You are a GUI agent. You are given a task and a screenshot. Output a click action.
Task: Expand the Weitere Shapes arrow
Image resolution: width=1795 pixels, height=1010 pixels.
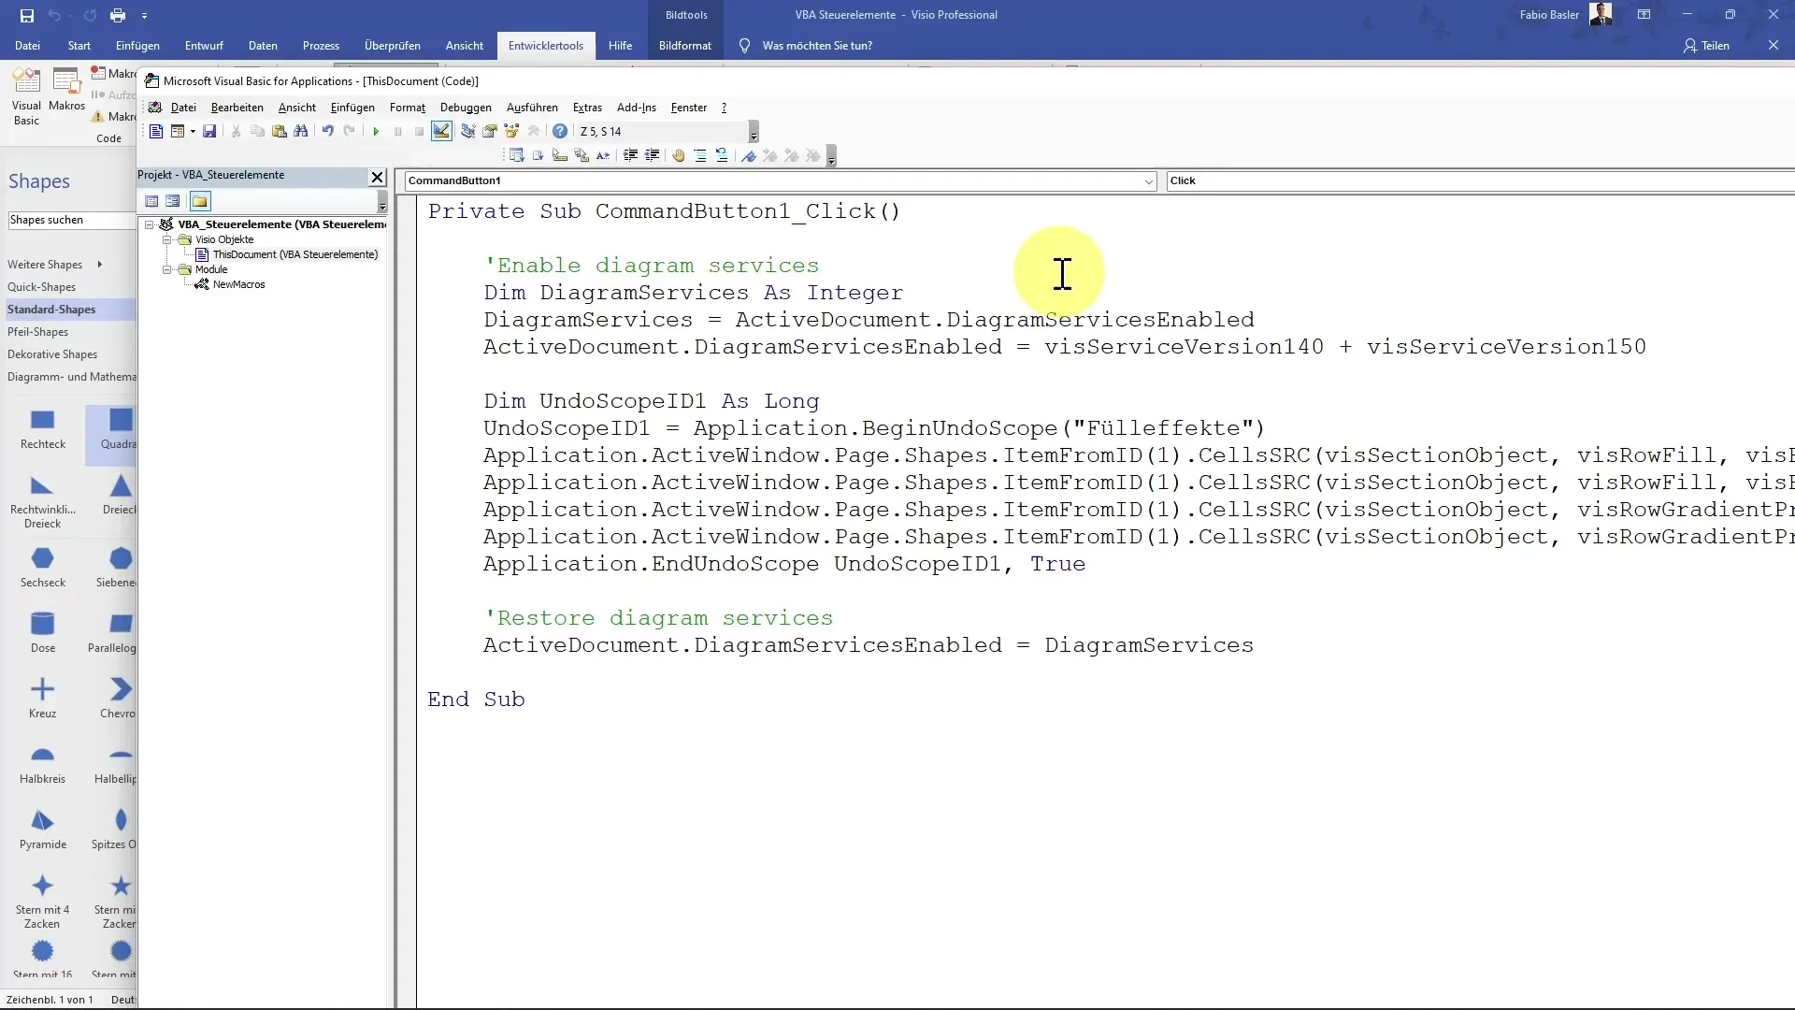coord(99,265)
